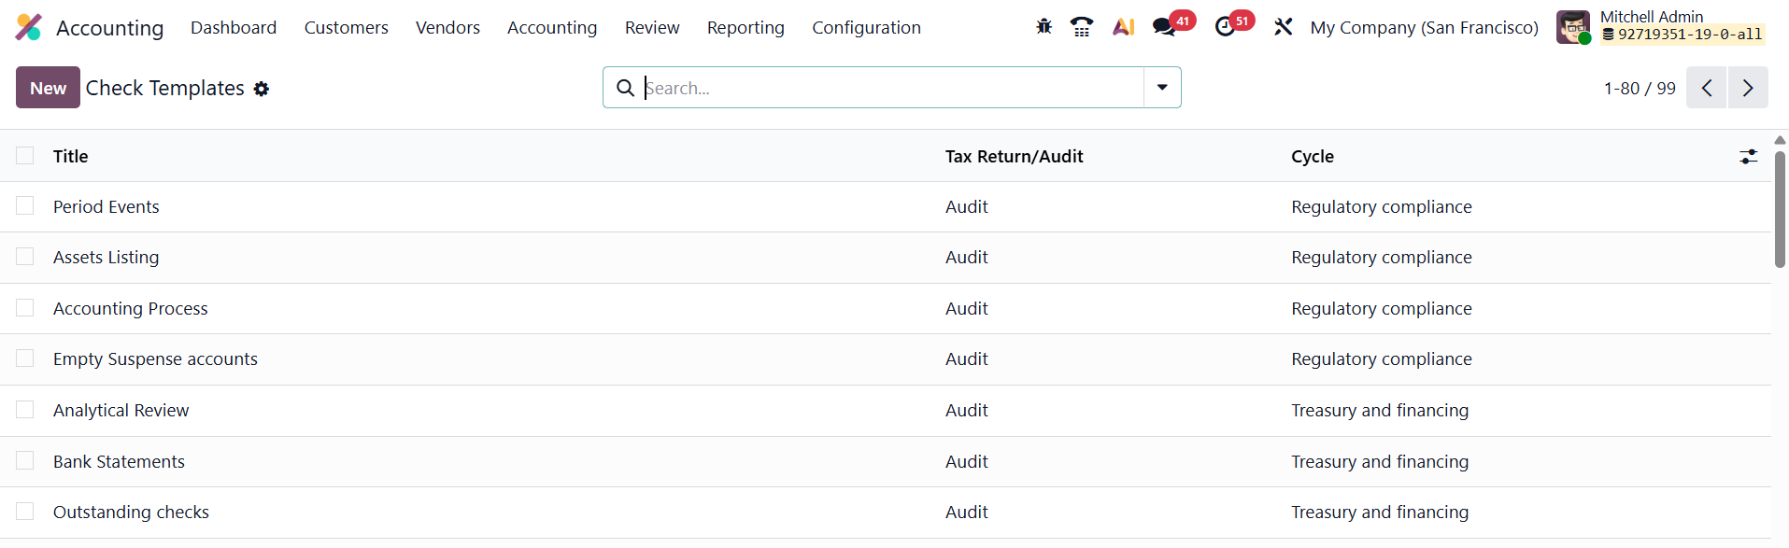Open the debug bug icon menu
1789x548 pixels.
(1044, 27)
